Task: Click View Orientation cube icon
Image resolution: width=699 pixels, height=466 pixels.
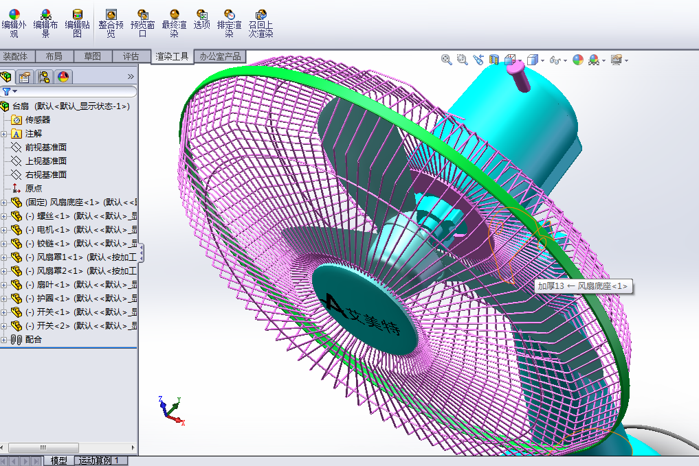Action: point(510,60)
